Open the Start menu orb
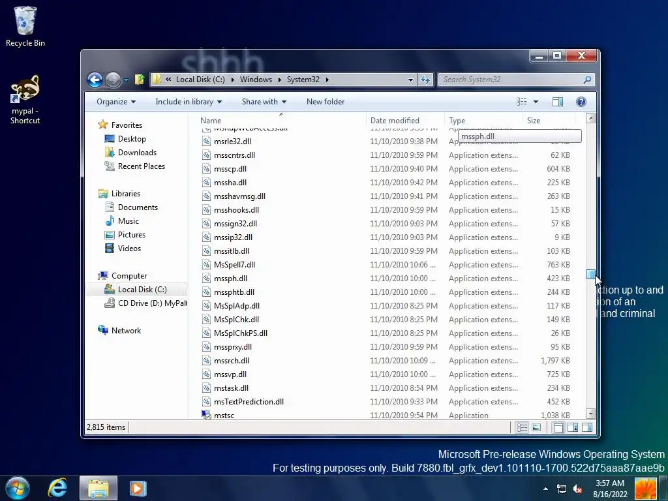668x501 pixels. (x=18, y=488)
